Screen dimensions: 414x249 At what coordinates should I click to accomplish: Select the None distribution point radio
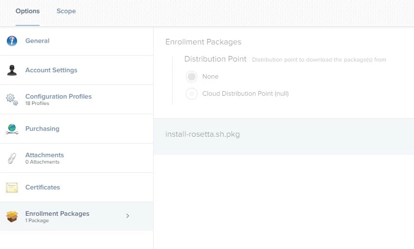pos(192,77)
